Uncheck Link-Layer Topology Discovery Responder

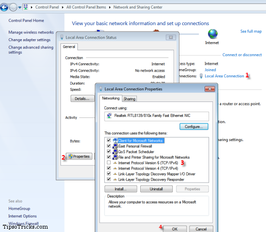coord(109,179)
